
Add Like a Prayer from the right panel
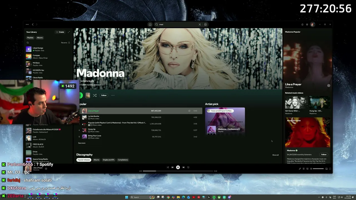pyautogui.click(x=328, y=86)
